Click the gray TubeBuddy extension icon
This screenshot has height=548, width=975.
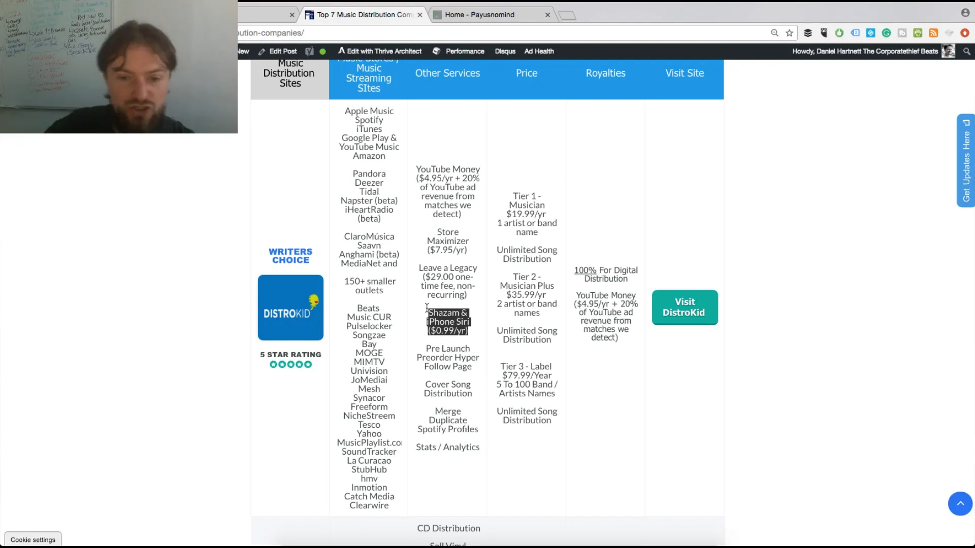click(902, 33)
